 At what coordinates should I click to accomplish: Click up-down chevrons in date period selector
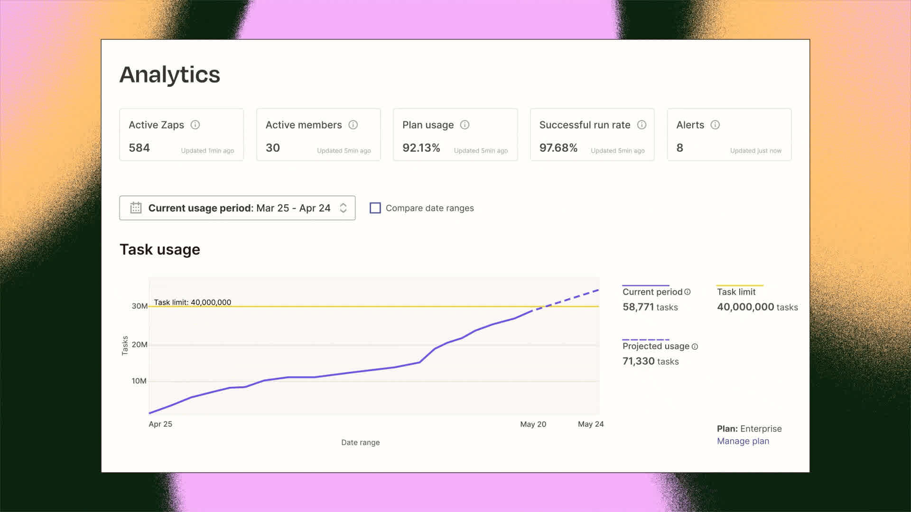[x=343, y=208]
